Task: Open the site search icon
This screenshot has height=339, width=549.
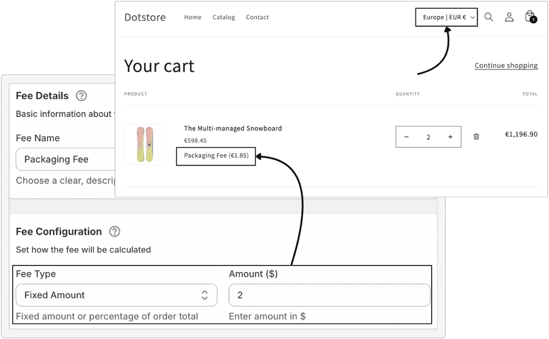Action: point(489,17)
